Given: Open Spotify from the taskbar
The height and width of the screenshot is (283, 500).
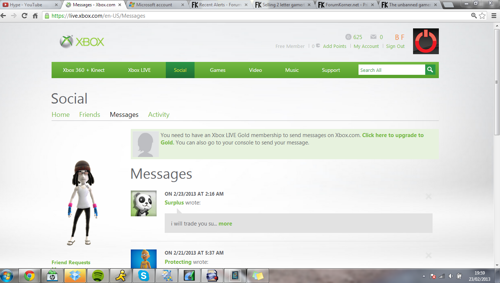Looking at the screenshot, I should tap(98, 276).
